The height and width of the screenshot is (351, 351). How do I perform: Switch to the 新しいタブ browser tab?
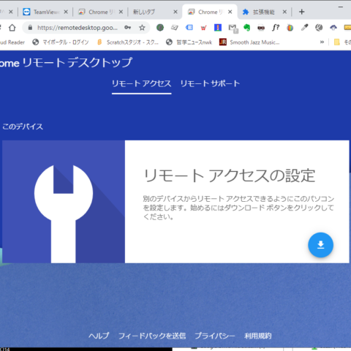155,12
